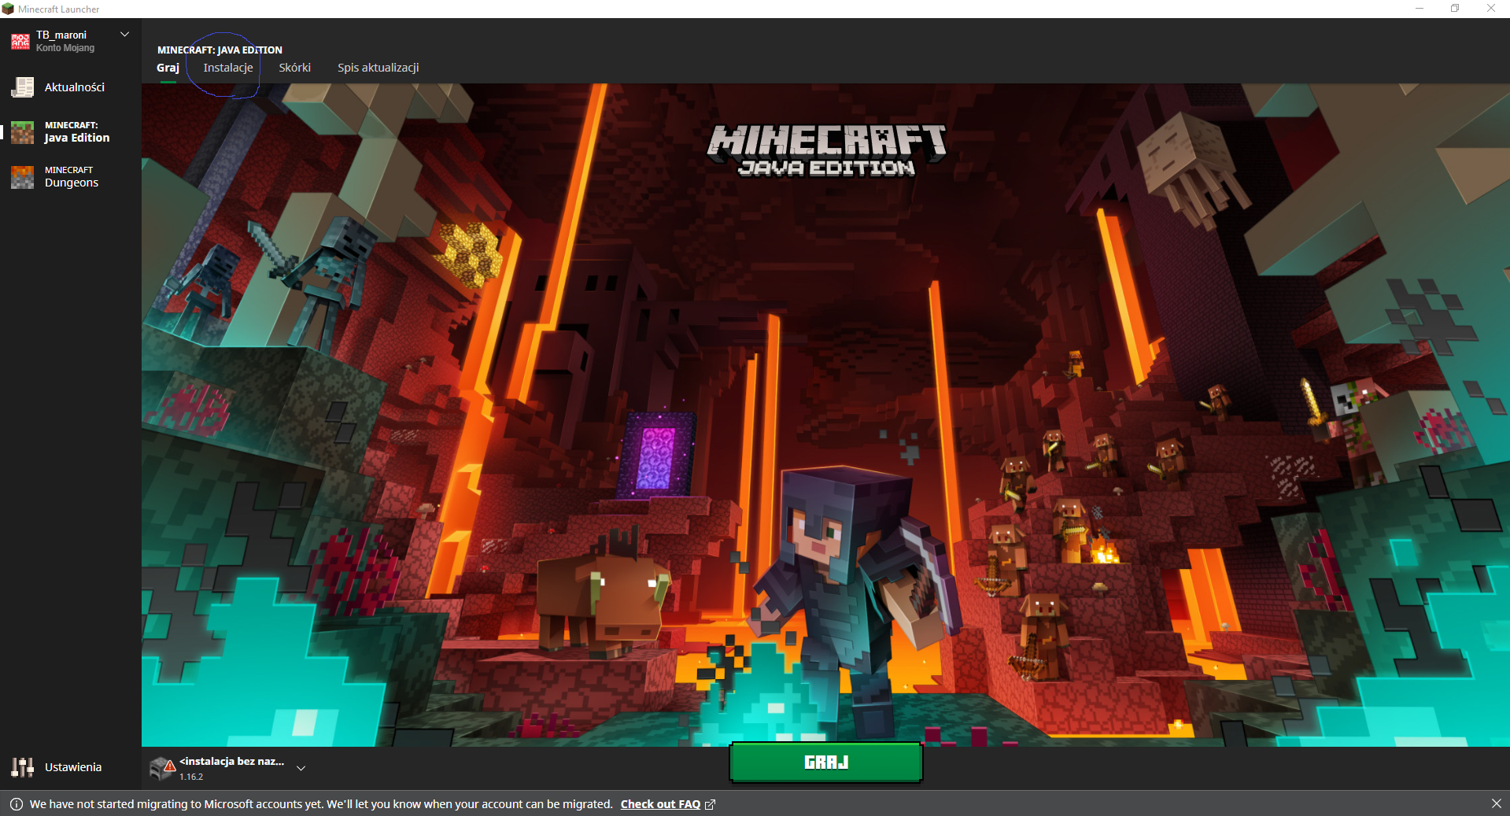1510x816 pixels.
Task: Open the Spis aktualizacji tab
Action: [378, 68]
